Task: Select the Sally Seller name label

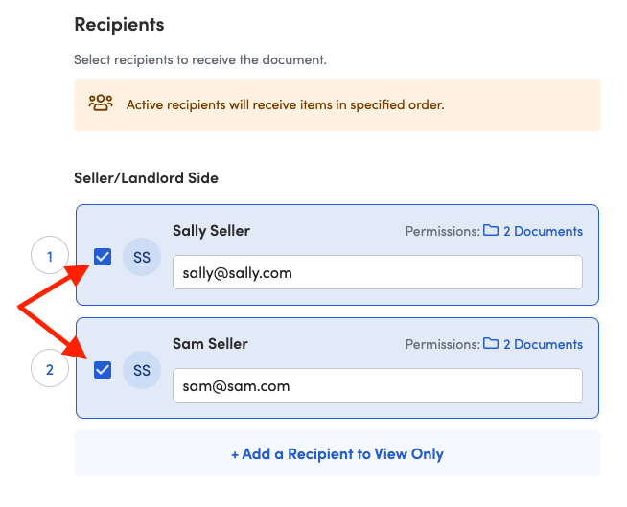Action: pyautogui.click(x=211, y=231)
